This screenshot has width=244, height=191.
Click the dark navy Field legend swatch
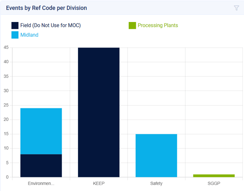[15, 26]
